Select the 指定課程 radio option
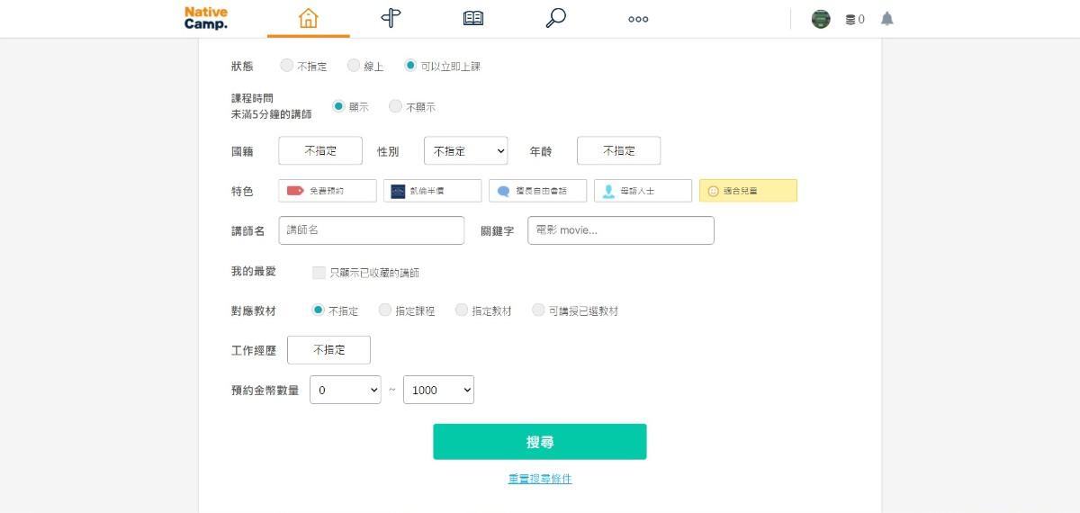1080x513 pixels. pyautogui.click(x=385, y=310)
